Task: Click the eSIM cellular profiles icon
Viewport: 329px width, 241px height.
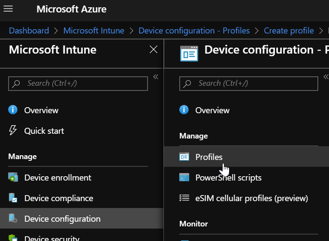Action: coord(184,198)
